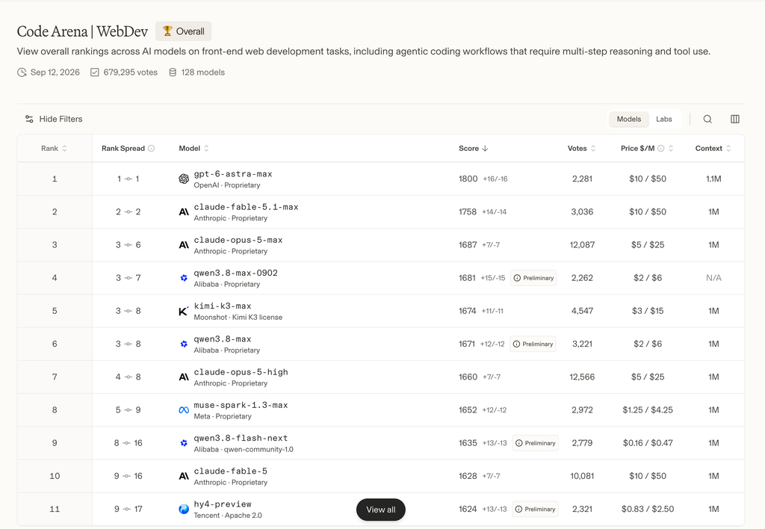The height and width of the screenshot is (529, 765).
Task: Click the filter sliders icon near Hide Filters
Action: click(29, 119)
